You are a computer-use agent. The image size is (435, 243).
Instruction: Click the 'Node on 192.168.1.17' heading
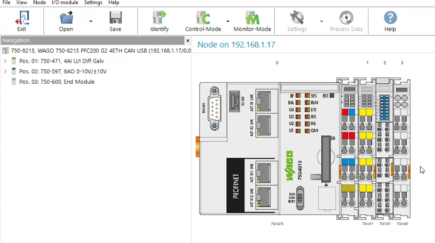coord(237,44)
